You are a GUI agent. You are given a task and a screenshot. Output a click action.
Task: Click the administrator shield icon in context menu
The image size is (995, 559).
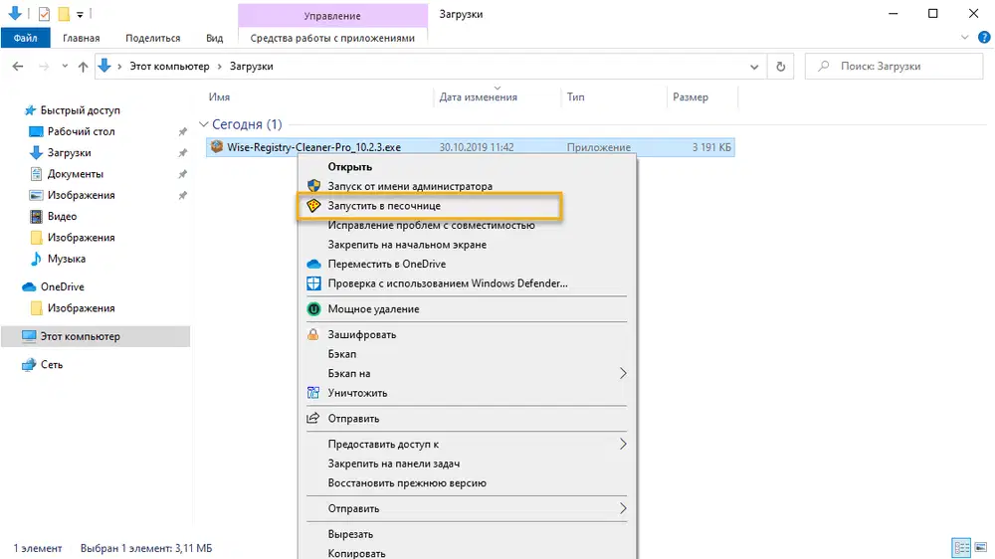coord(313,186)
